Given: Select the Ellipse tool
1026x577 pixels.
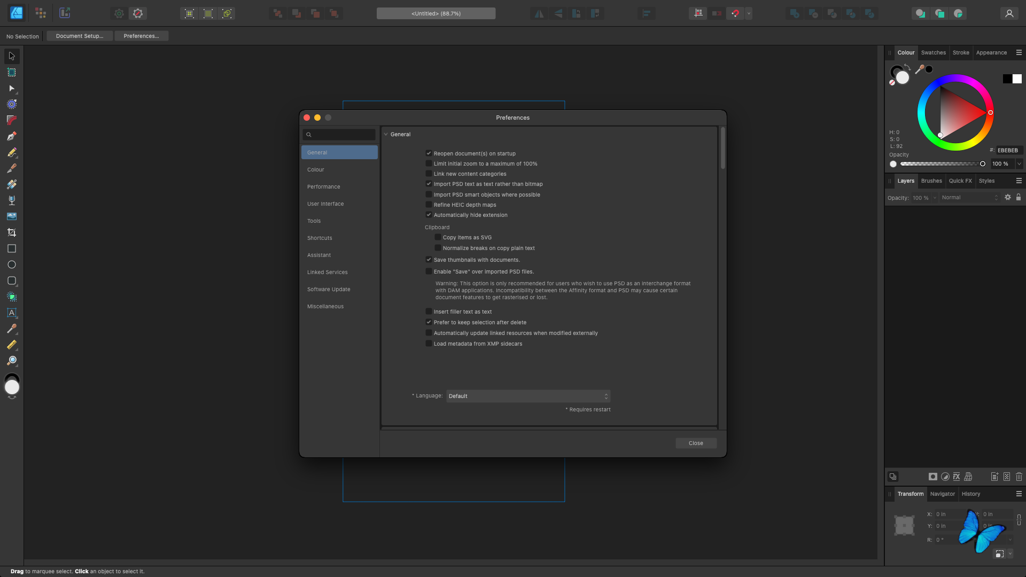Looking at the screenshot, I should (x=12, y=264).
